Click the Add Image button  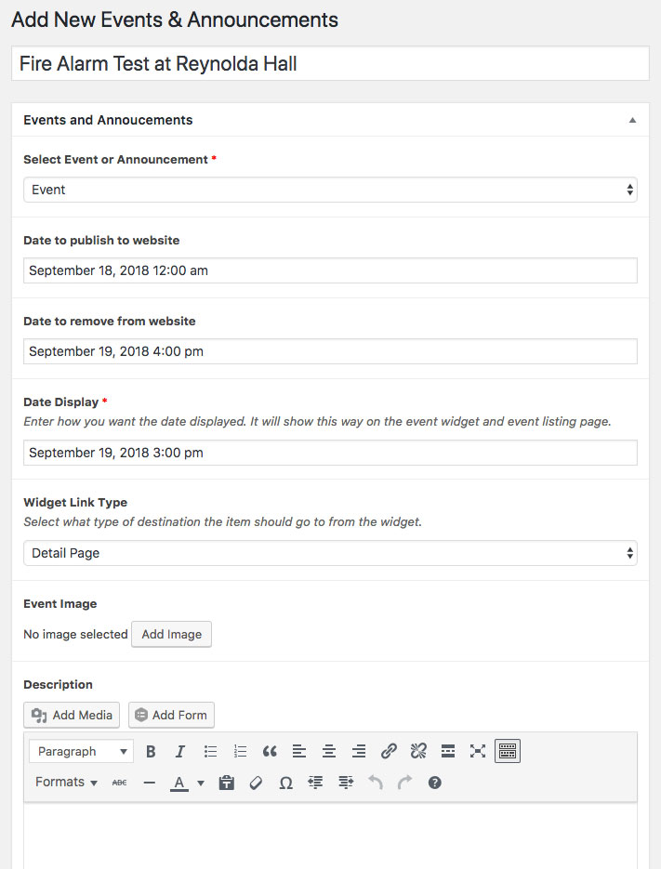click(171, 634)
